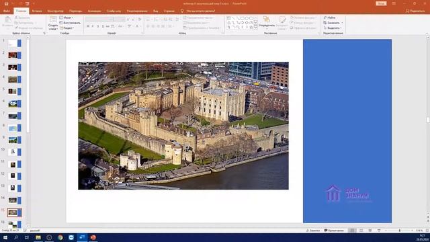Open Google Chrome from the taskbar

tap(60, 237)
